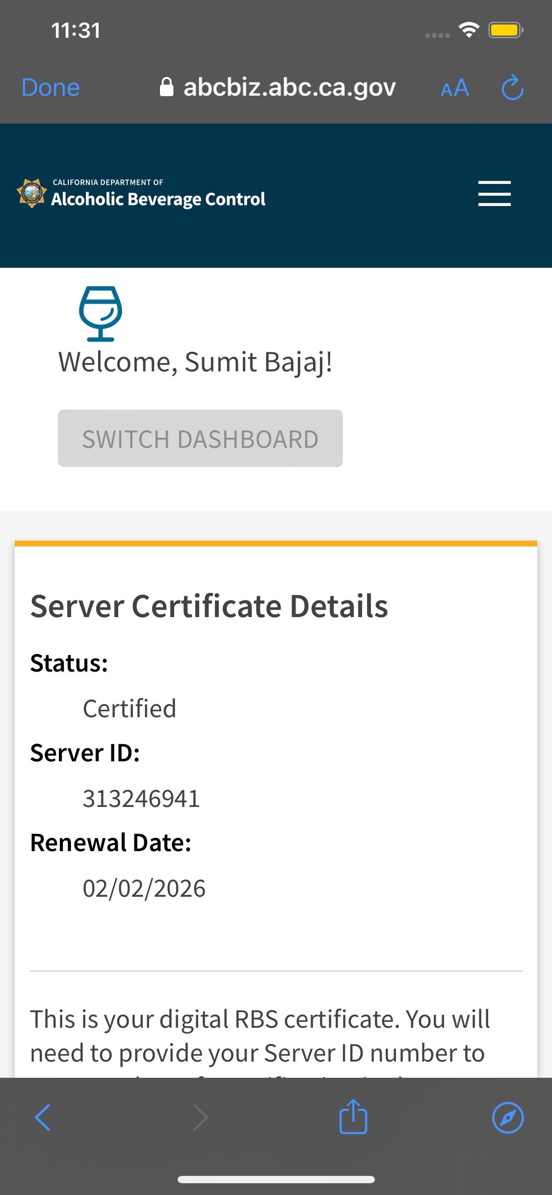Image resolution: width=552 pixels, height=1195 pixels.
Task: Reload the page with refresh icon
Action: coord(512,88)
